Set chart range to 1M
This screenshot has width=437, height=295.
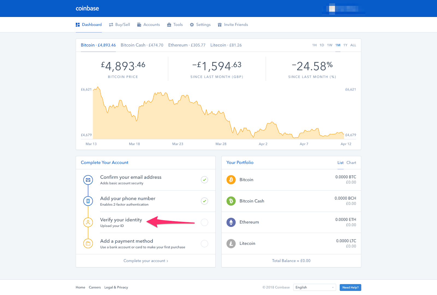(x=338, y=45)
